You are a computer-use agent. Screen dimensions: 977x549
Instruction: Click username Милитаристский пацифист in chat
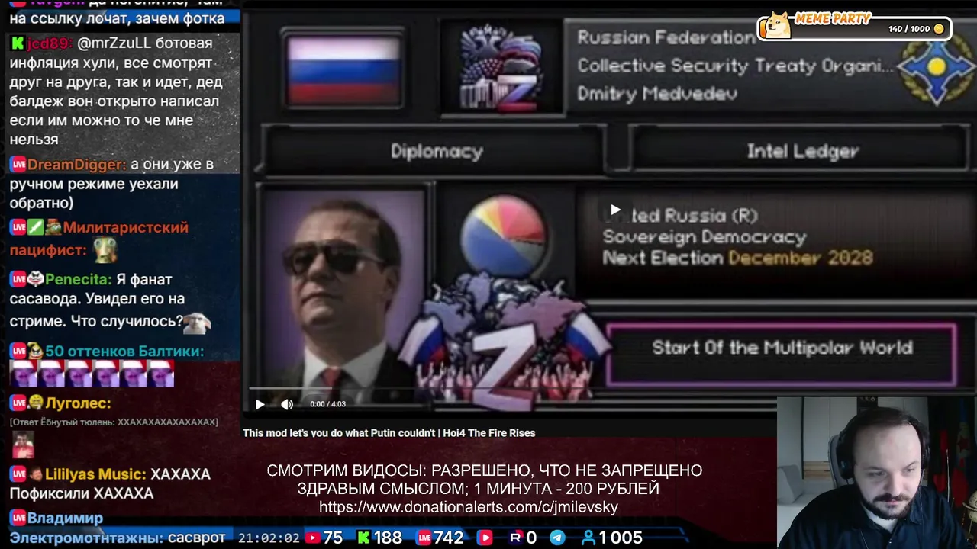tap(99, 238)
